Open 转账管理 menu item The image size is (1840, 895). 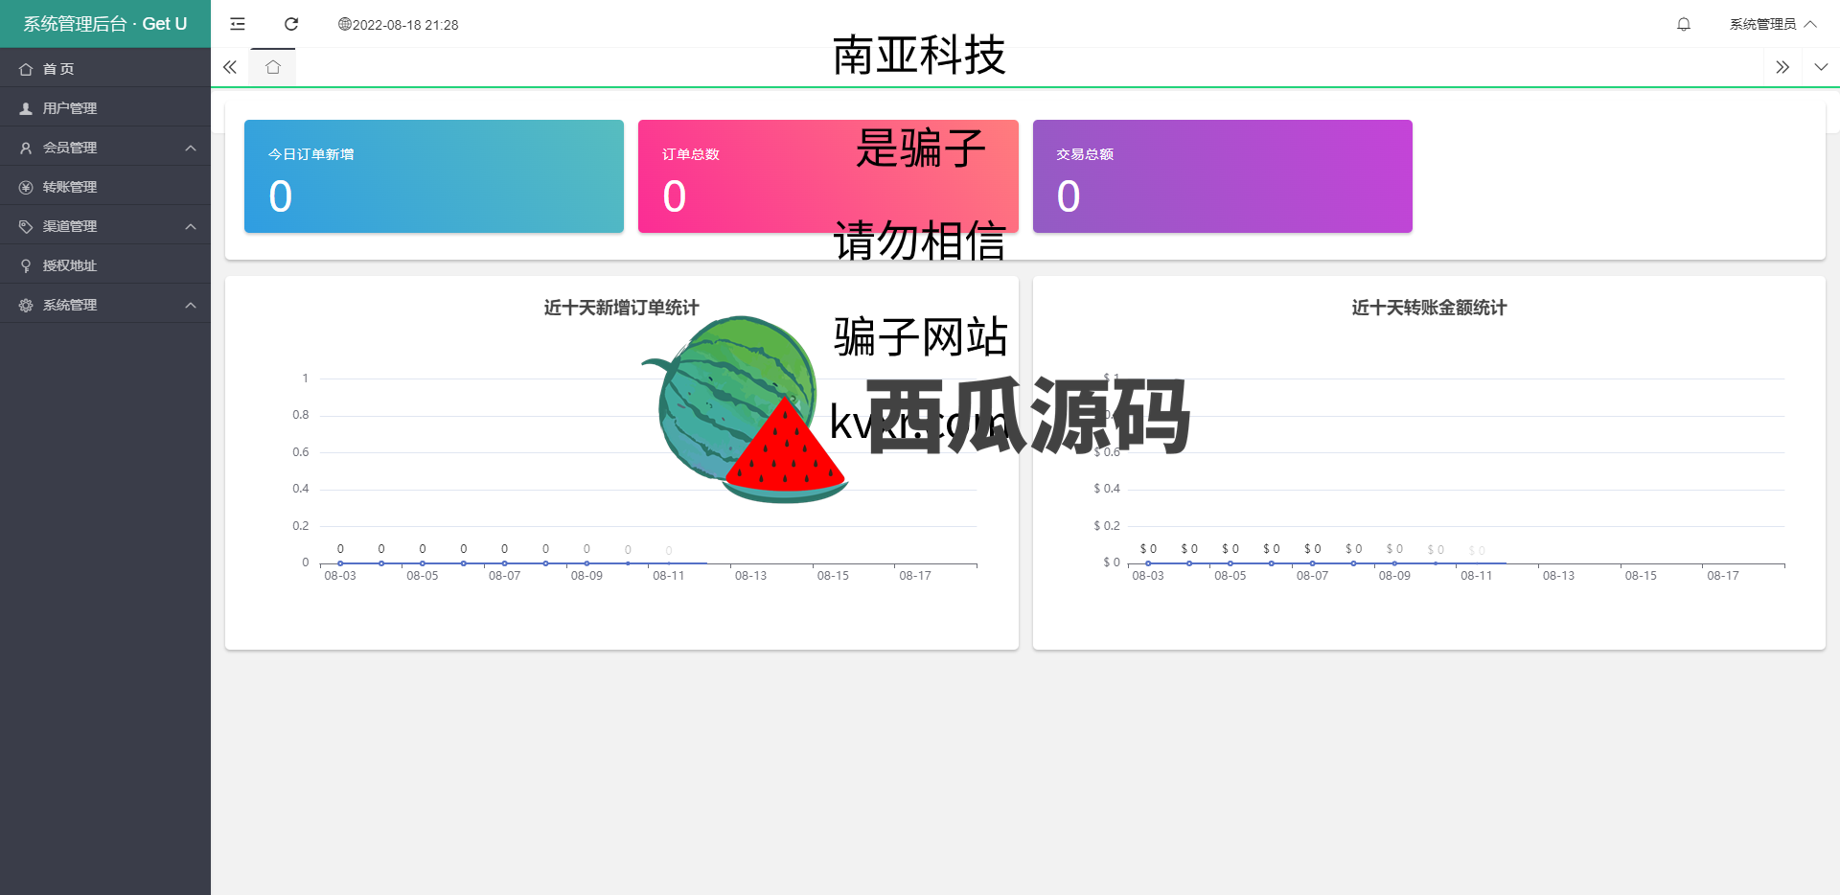105,186
